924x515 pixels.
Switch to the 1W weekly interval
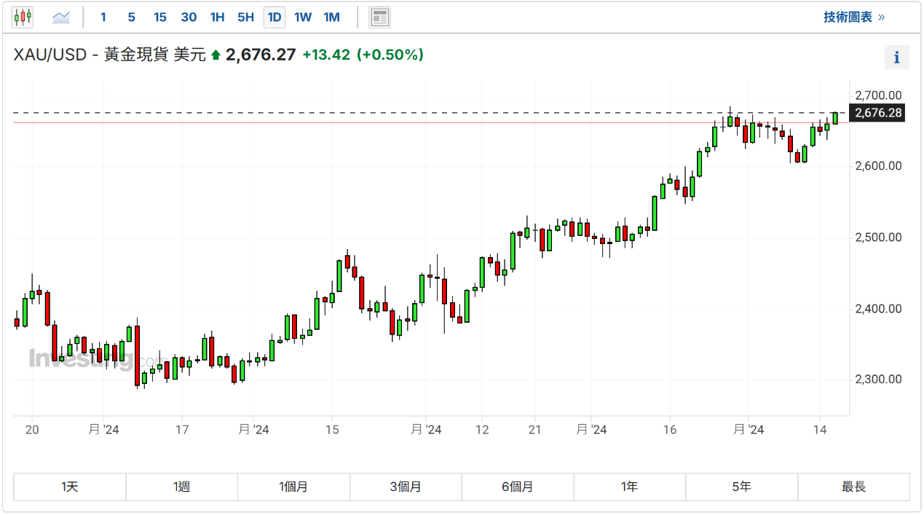click(303, 17)
